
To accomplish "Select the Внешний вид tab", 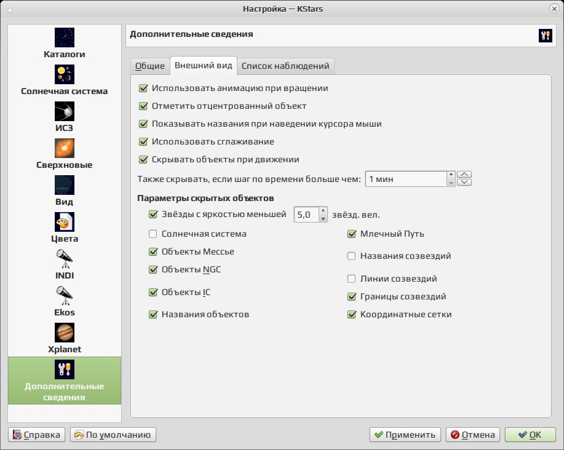I will (x=204, y=65).
